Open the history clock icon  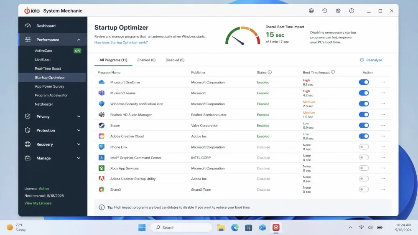324,11
